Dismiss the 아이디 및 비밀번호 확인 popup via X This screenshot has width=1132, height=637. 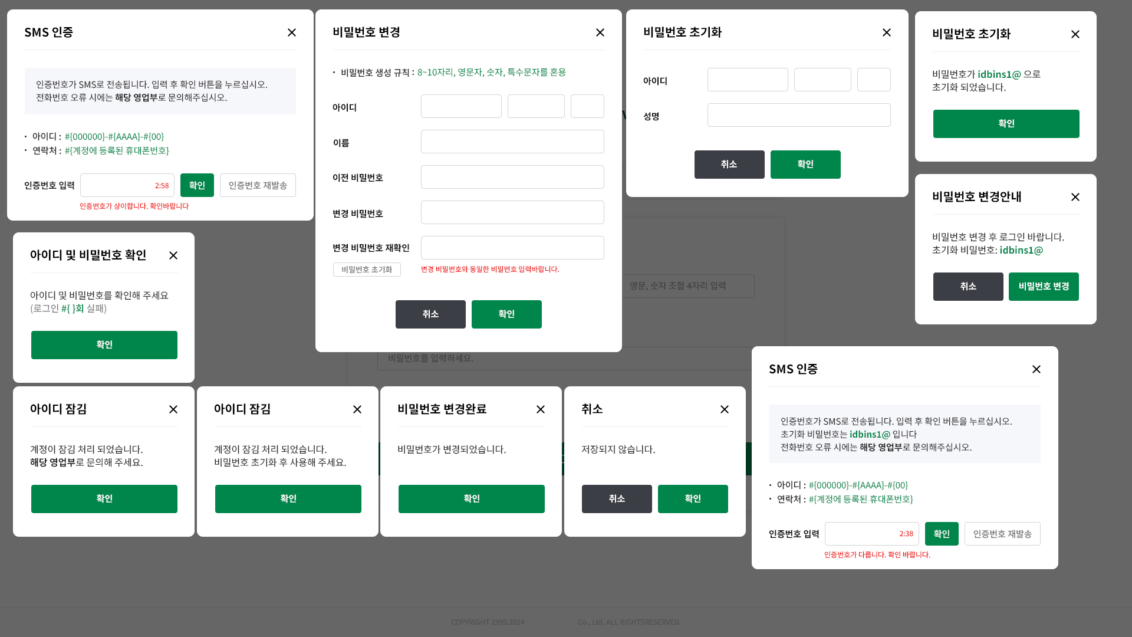click(173, 255)
